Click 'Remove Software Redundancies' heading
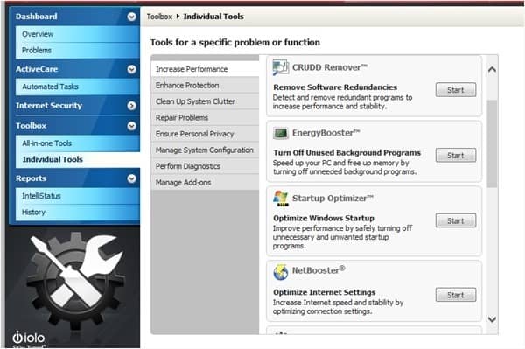The image size is (525, 349). (335, 87)
